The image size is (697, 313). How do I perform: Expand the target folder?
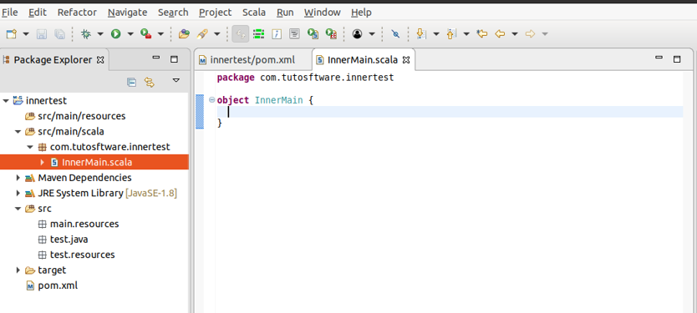pyautogui.click(x=18, y=270)
